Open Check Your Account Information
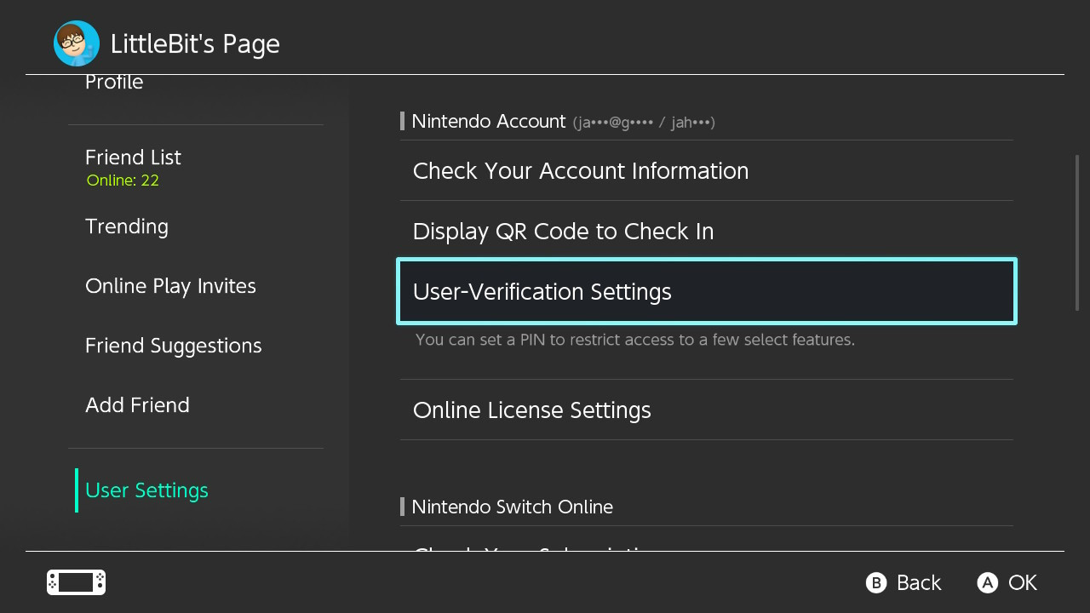 click(x=706, y=170)
